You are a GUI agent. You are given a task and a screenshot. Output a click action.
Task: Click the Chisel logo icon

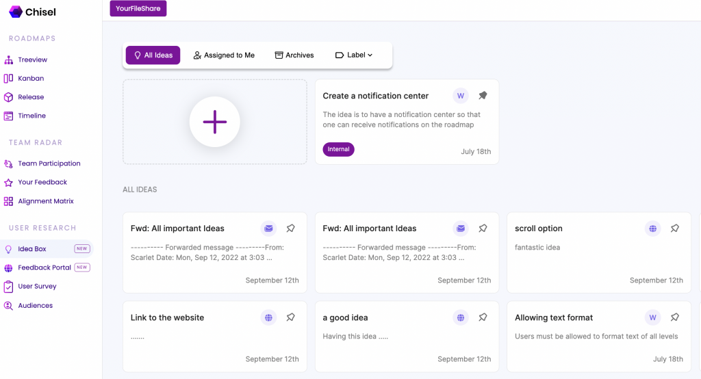(16, 12)
